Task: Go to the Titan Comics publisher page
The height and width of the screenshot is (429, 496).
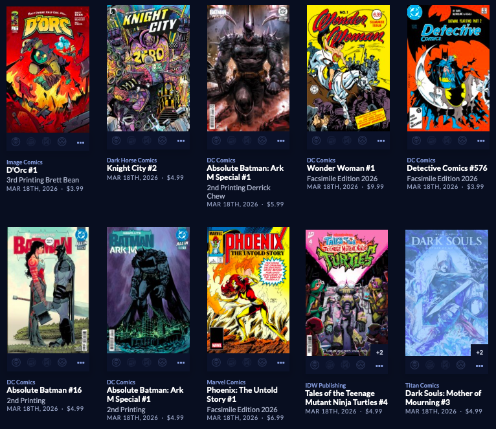Action: click(x=422, y=386)
